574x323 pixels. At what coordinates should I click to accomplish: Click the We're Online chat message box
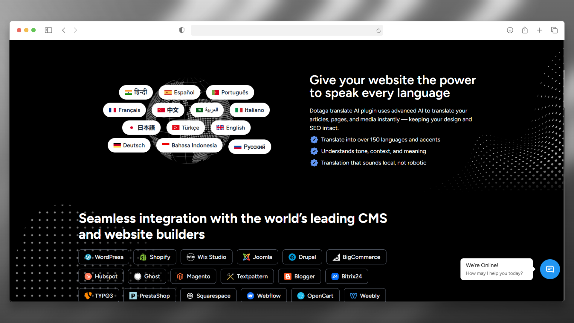497,269
